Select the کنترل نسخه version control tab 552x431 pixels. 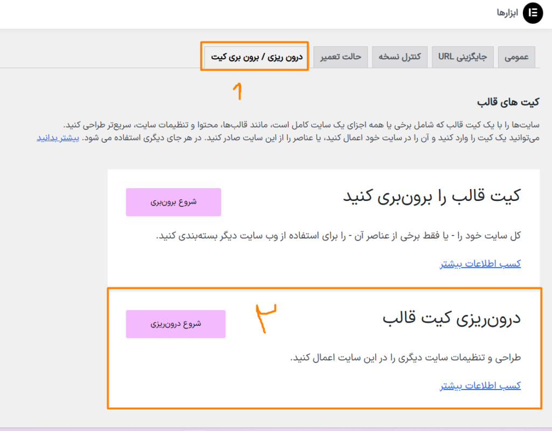pos(400,57)
